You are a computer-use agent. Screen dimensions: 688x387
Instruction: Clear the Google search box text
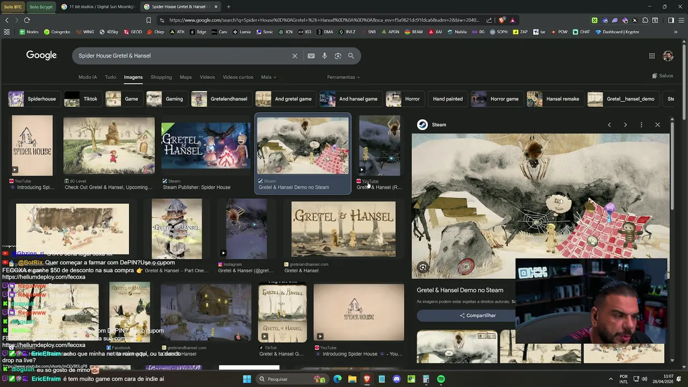[x=295, y=56]
